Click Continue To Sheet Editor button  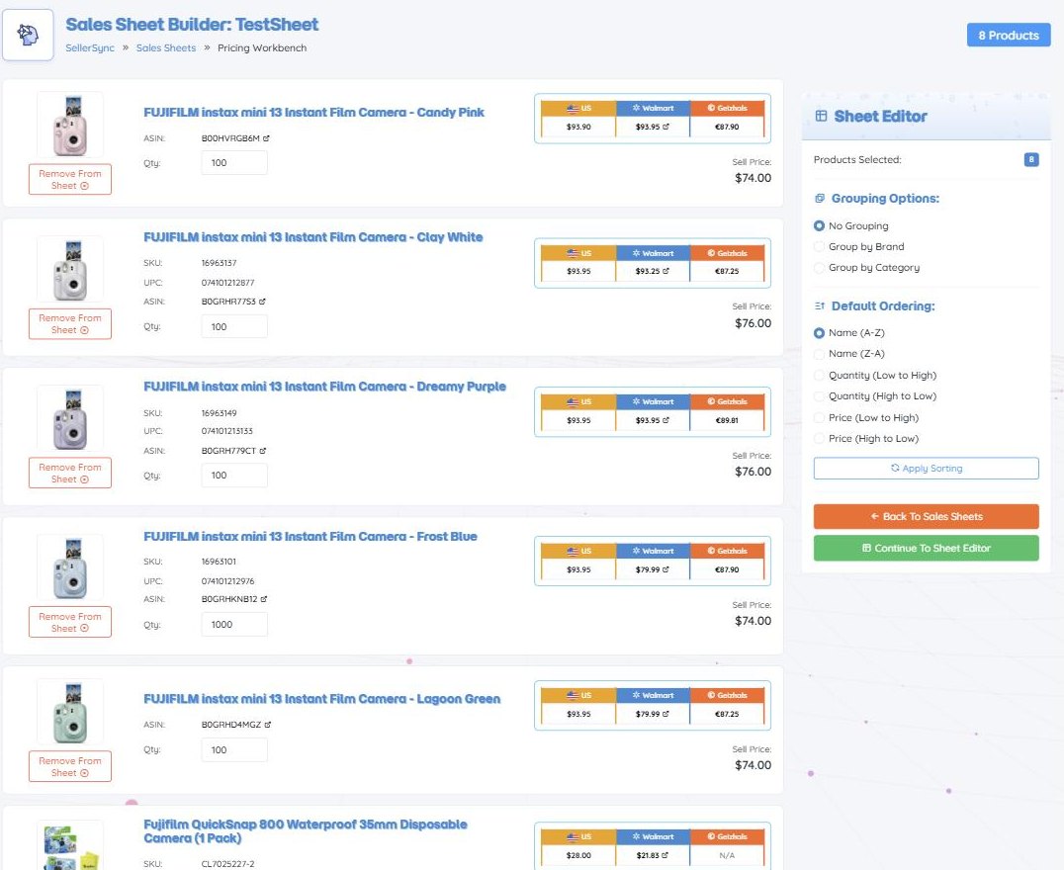pyautogui.click(x=927, y=549)
